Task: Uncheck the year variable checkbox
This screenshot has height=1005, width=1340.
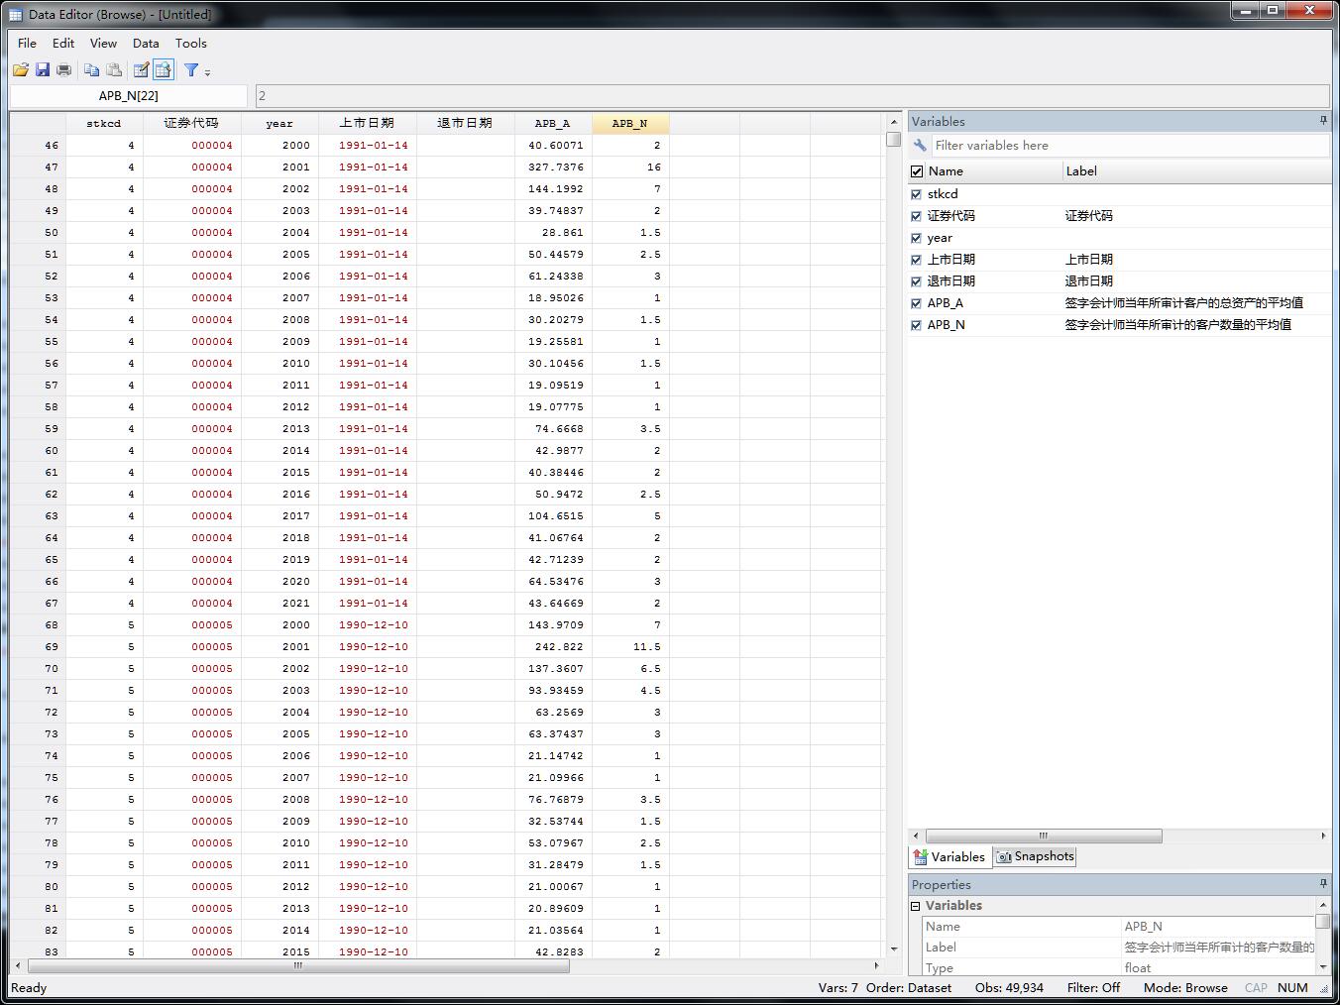Action: click(x=916, y=238)
